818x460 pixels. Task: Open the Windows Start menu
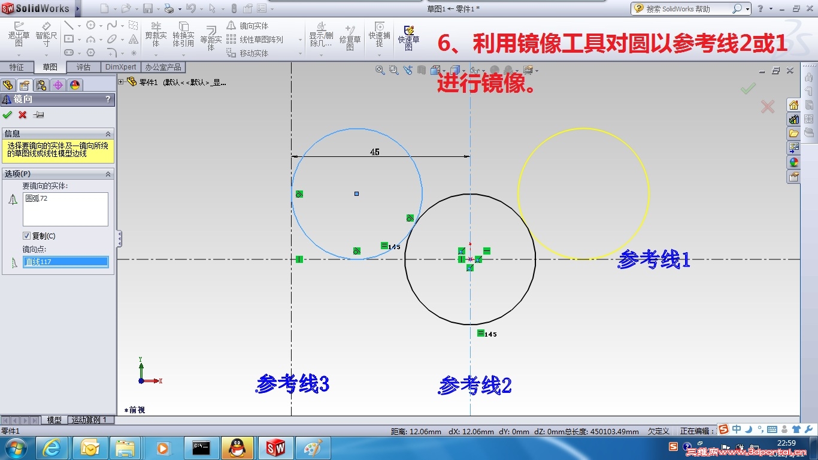(15, 448)
